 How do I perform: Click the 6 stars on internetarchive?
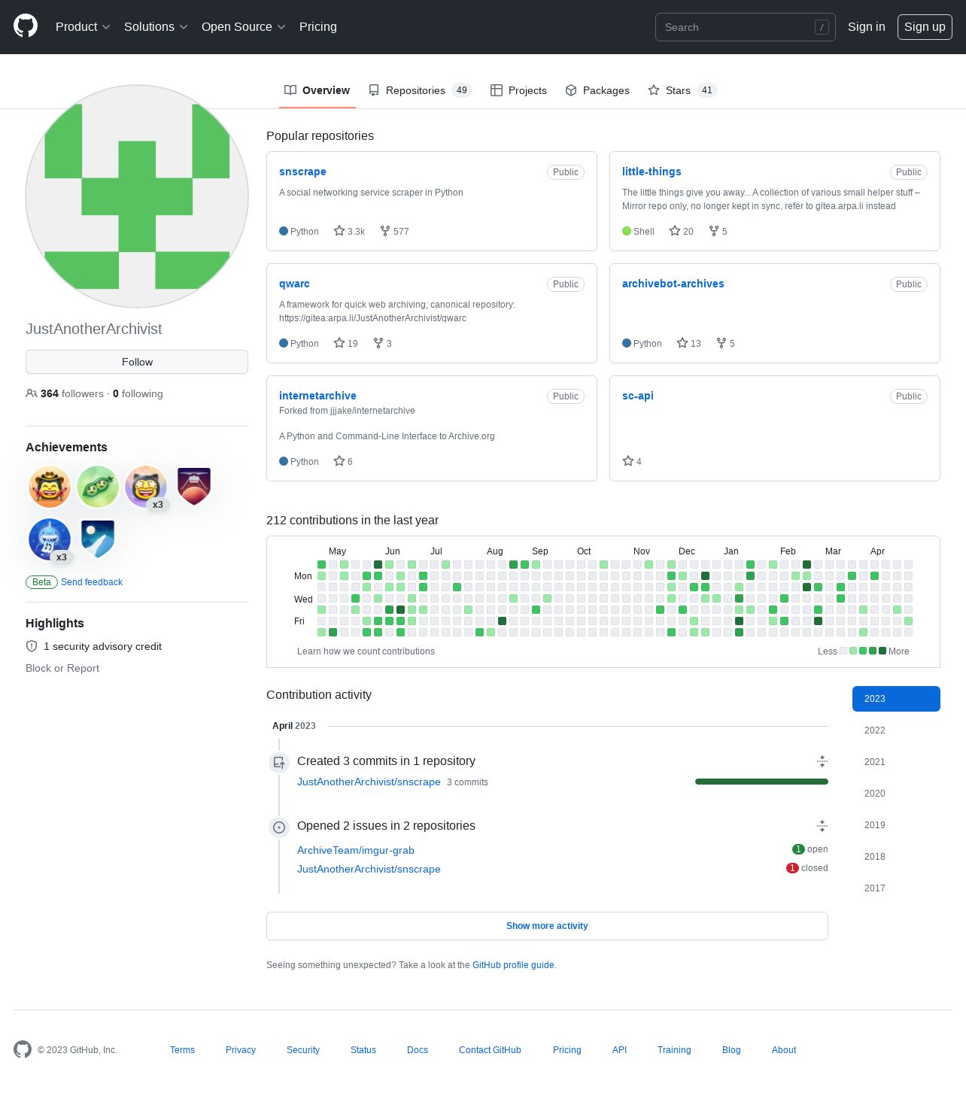point(343,461)
